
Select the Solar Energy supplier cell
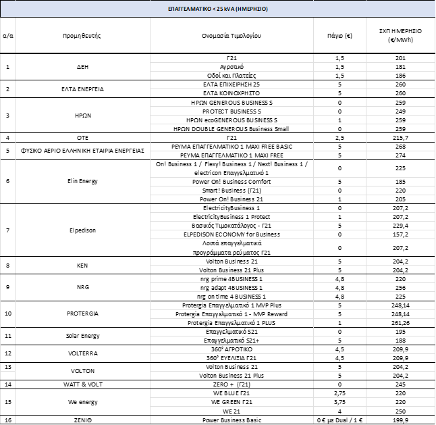pos(82,336)
